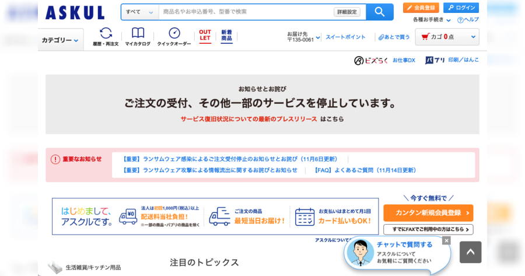525x276 pixels.
Task: Click the 会員登録 button
Action: (421, 8)
